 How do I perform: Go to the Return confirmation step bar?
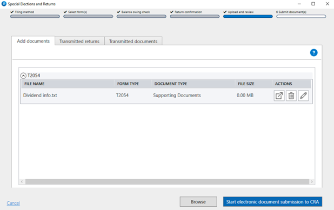coord(195,16)
